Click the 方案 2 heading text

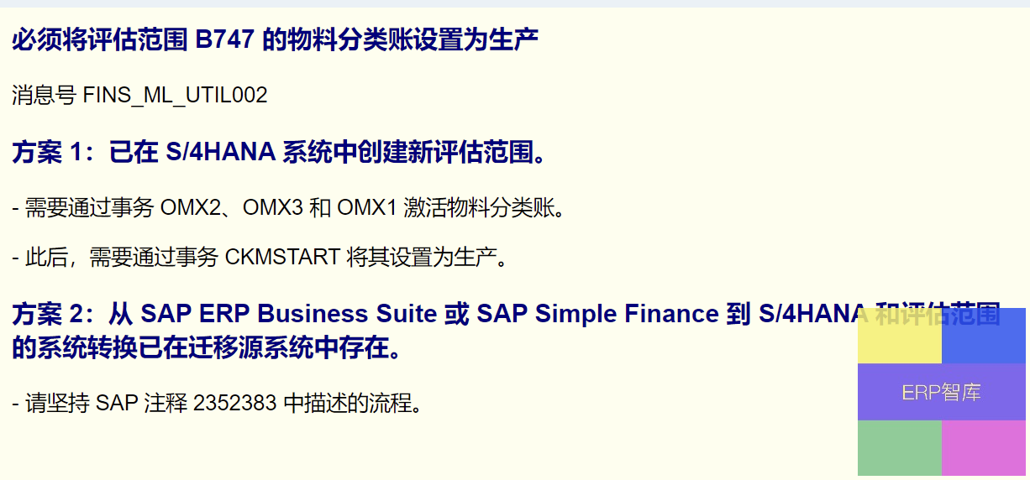(x=506, y=330)
